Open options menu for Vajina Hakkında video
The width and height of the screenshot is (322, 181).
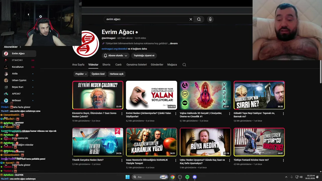[229, 114]
